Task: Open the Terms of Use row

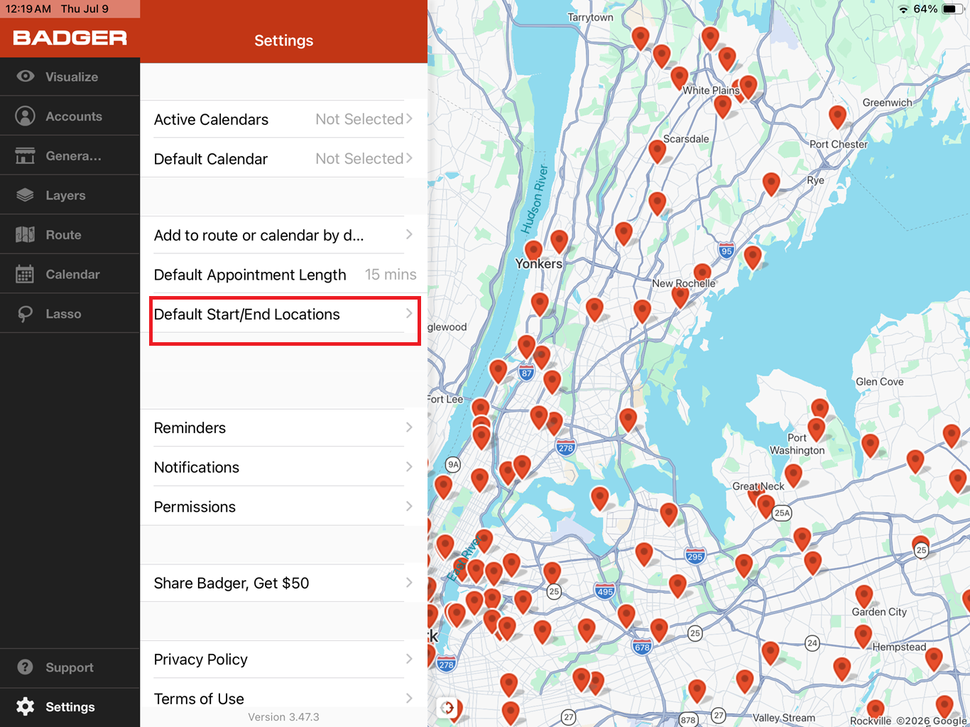Action: (x=284, y=699)
